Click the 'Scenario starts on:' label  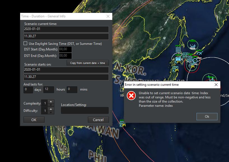[x=38, y=64]
